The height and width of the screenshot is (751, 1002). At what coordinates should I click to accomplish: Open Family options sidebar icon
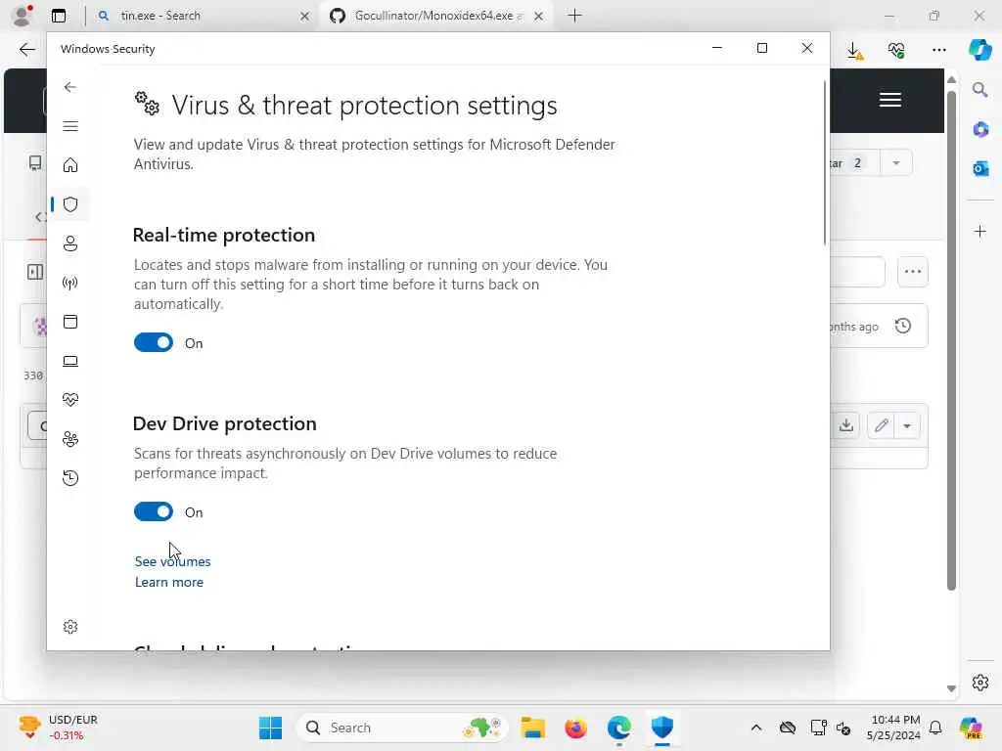(x=70, y=439)
